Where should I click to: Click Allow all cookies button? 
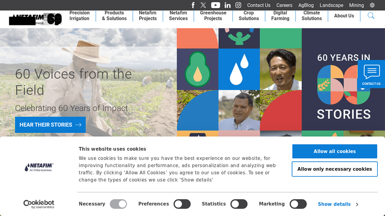coord(334,151)
